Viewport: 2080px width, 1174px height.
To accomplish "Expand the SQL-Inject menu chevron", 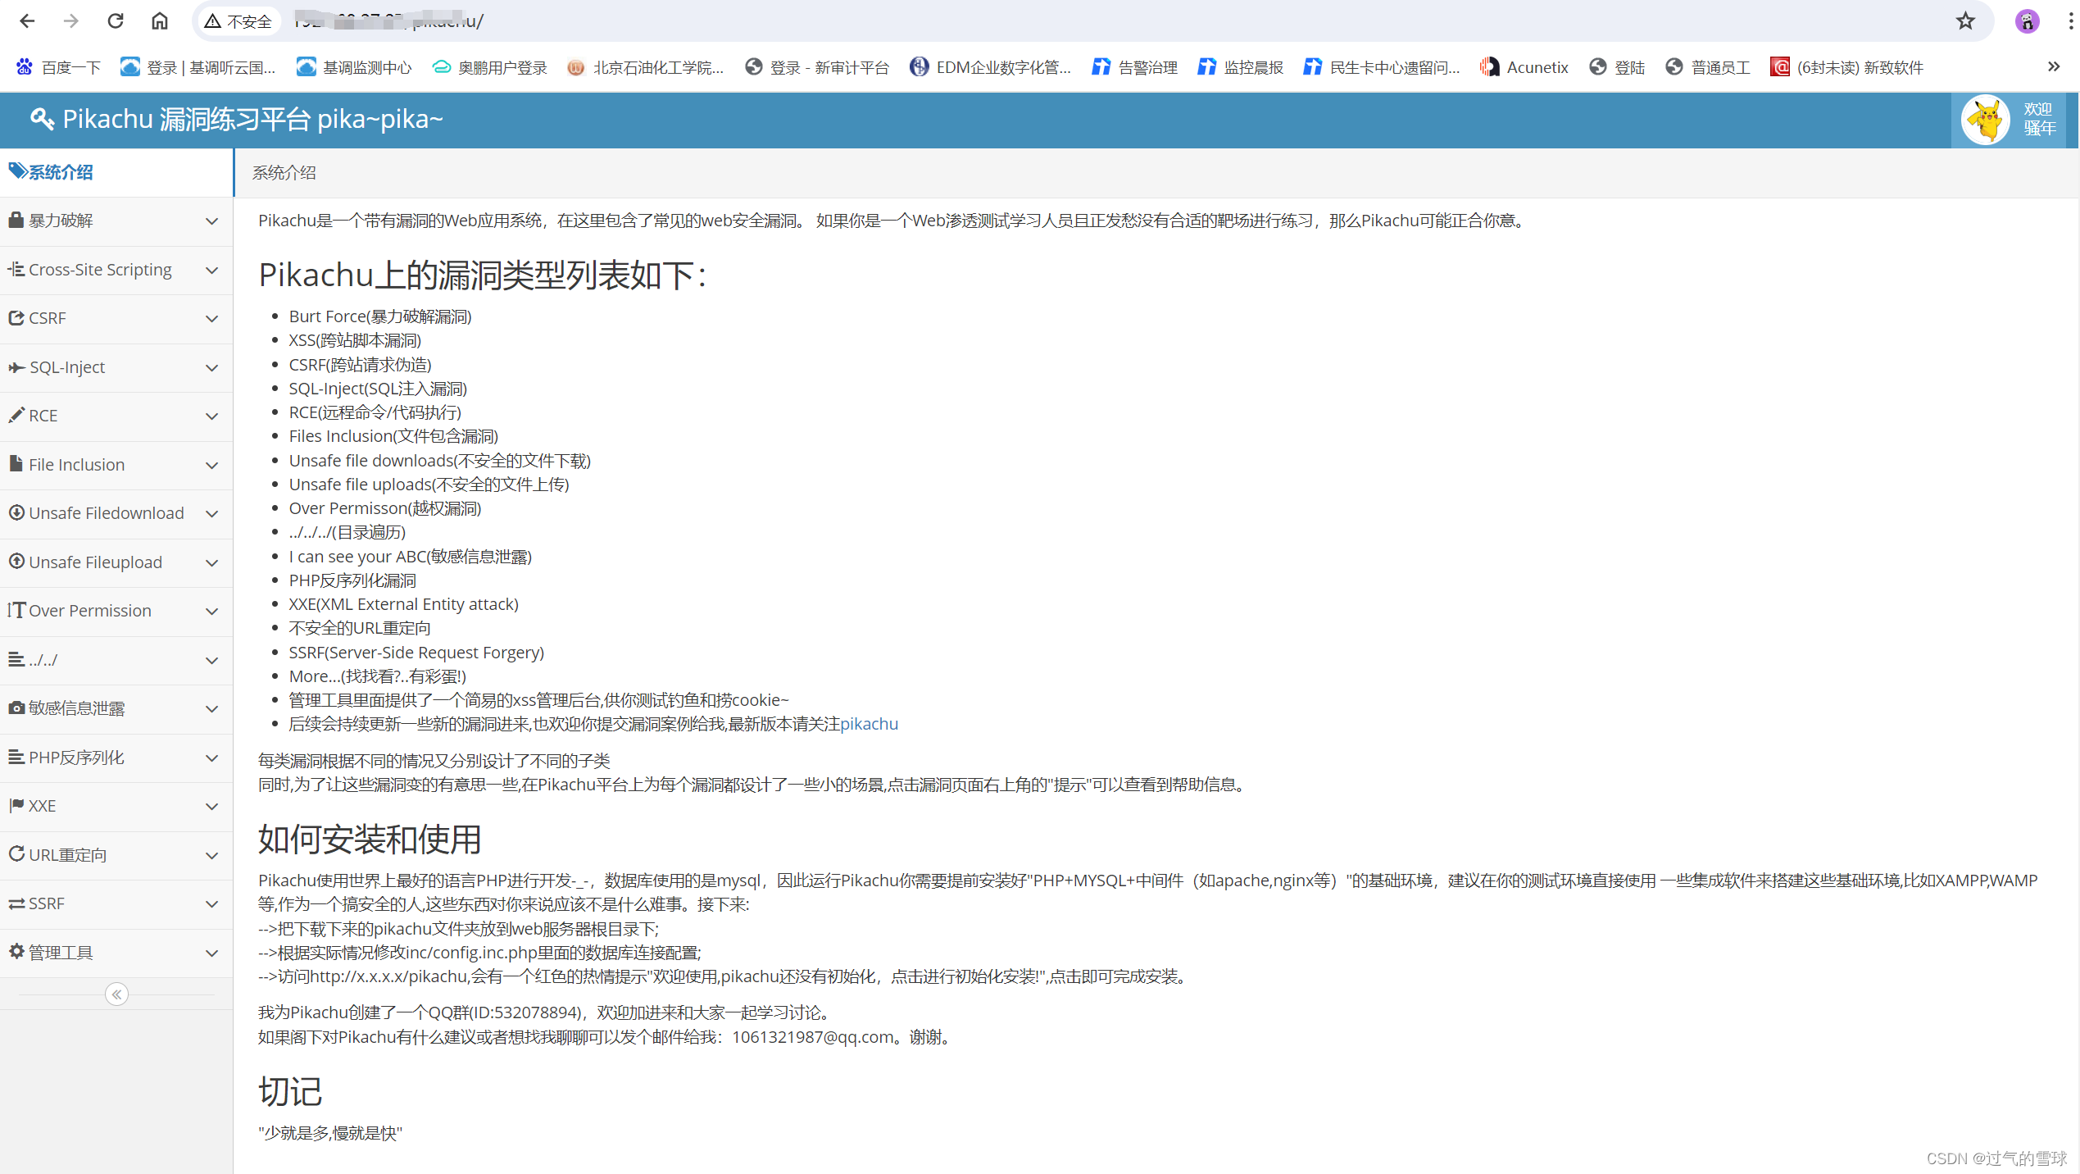I will click(x=211, y=368).
